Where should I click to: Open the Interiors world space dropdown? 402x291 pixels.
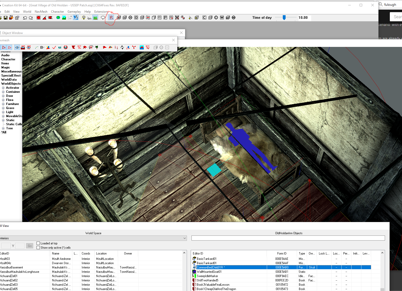pyautogui.click(x=184, y=238)
